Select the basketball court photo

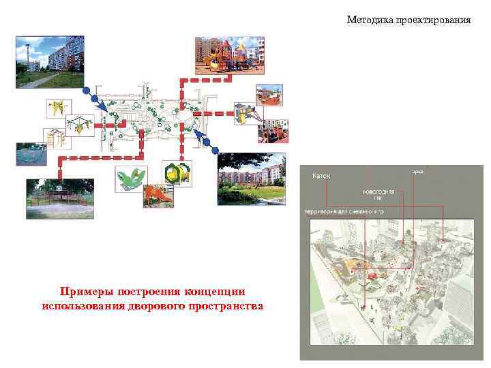[x=60, y=199]
